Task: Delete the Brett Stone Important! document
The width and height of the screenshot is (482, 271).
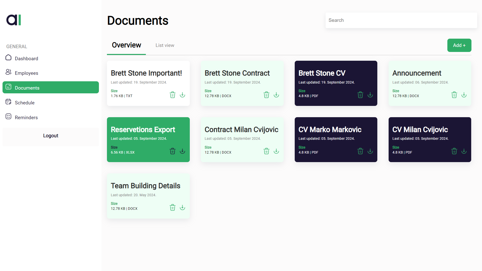Action: tap(172, 95)
